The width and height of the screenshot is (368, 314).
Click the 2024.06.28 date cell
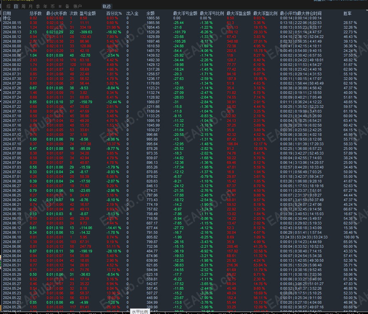[12, 181]
